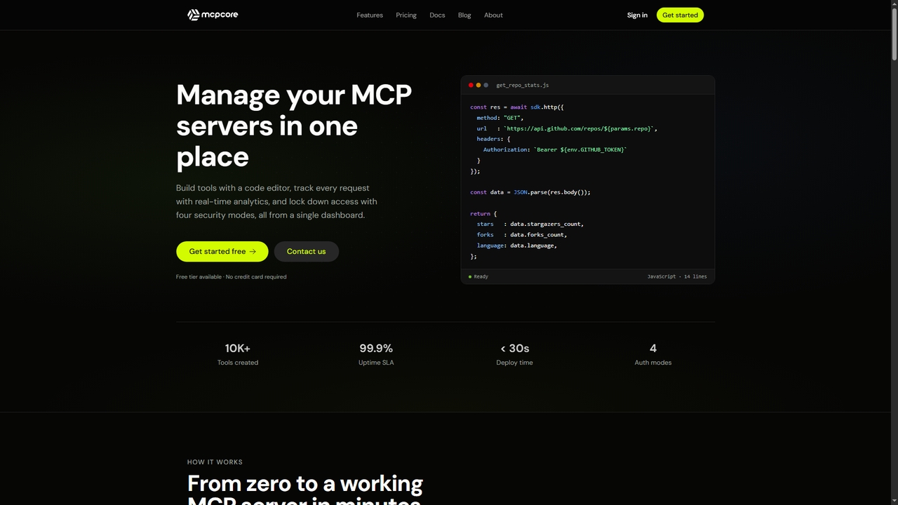This screenshot has height=505, width=898.
Task: Click the header Get started button
Action: point(680,15)
